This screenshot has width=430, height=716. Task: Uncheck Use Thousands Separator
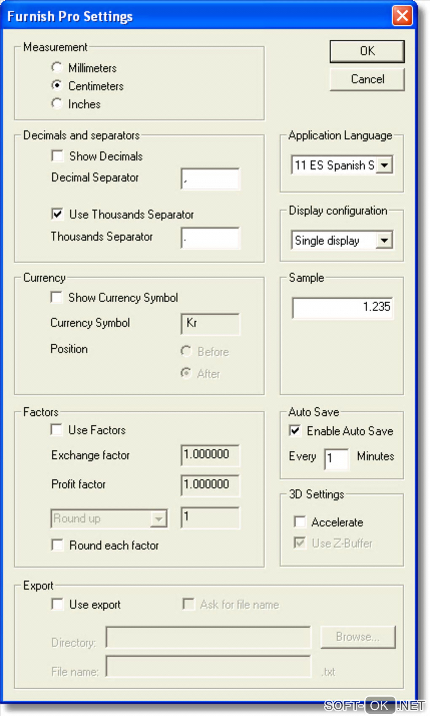tap(57, 214)
